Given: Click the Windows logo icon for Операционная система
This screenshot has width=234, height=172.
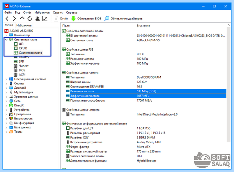Looking at the screenshot, I should click(11, 79).
